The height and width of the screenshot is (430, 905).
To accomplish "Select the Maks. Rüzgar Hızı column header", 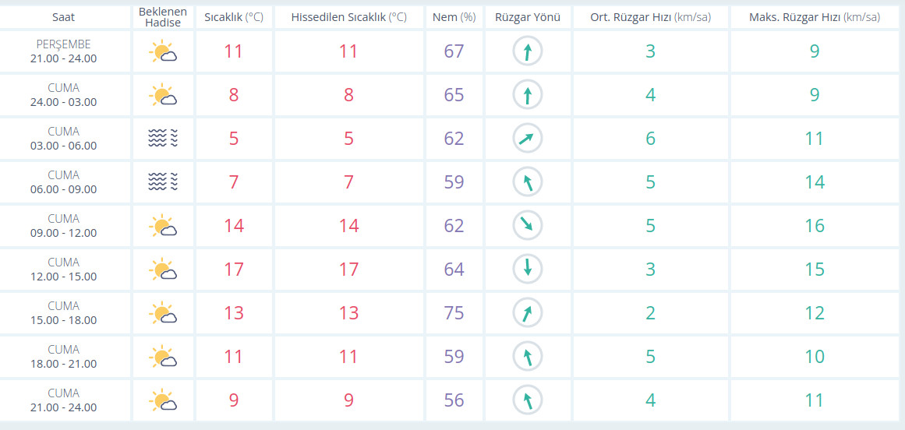I will pos(815,17).
